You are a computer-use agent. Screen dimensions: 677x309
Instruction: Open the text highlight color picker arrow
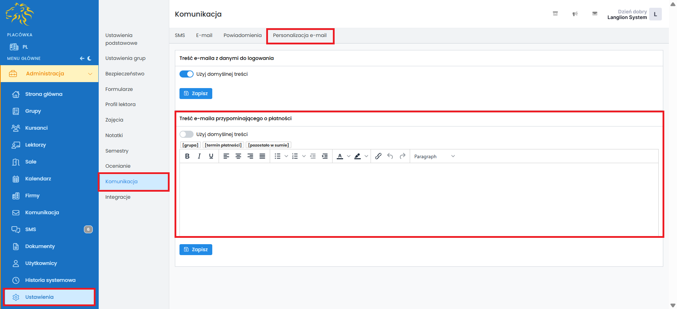366,156
